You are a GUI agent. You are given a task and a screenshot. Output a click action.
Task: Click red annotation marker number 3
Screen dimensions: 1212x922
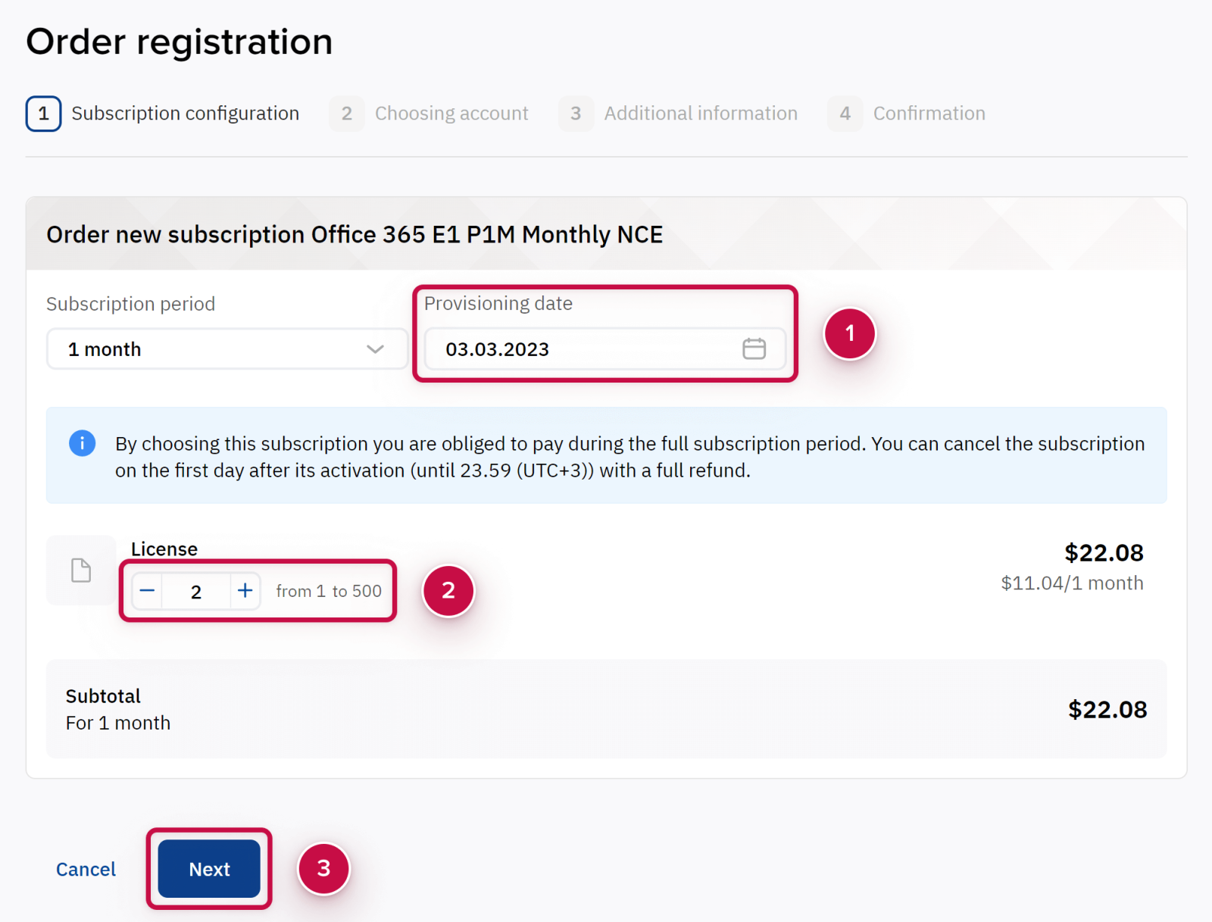(323, 868)
